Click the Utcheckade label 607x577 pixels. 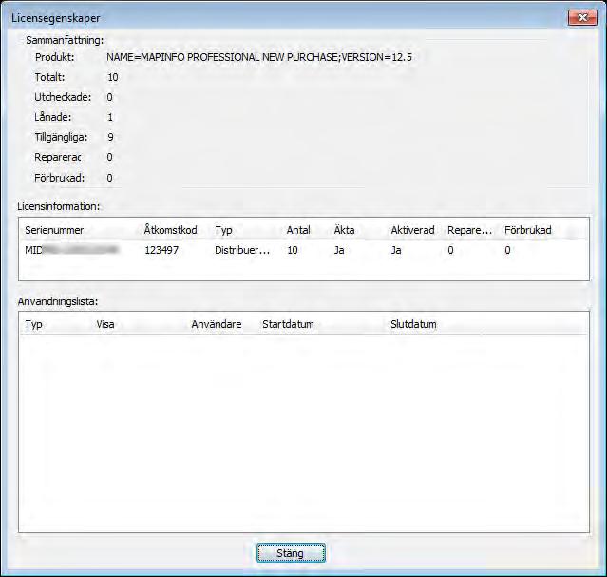pyautogui.click(x=63, y=97)
